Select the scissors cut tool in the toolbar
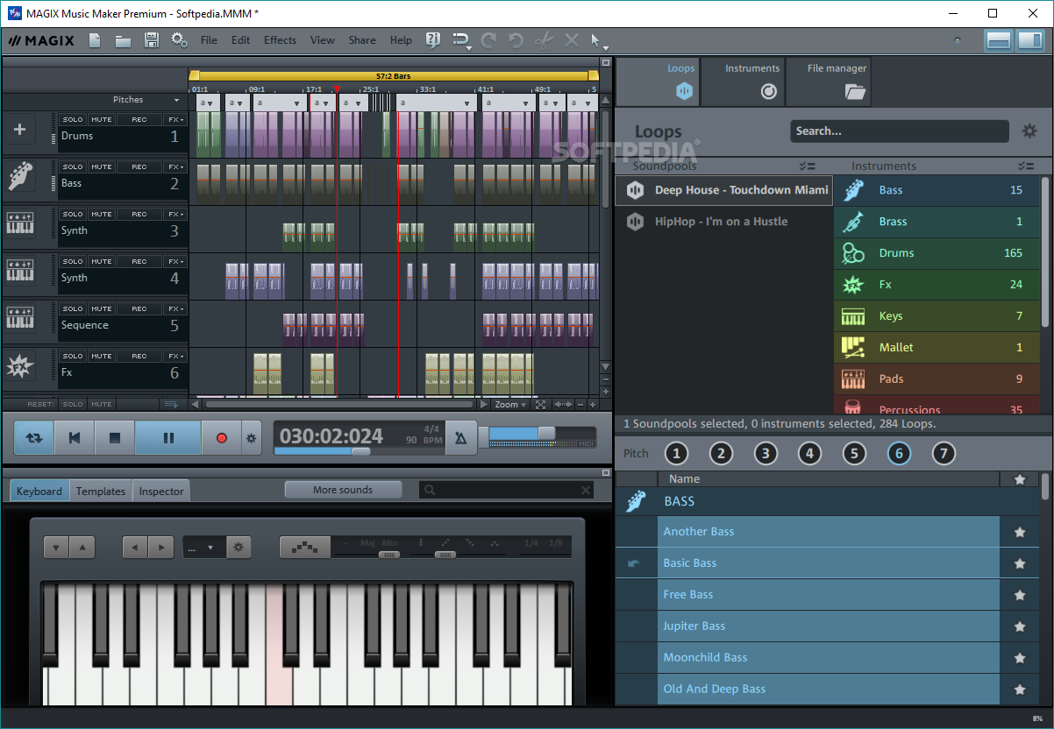This screenshot has width=1054, height=729. pos(544,40)
